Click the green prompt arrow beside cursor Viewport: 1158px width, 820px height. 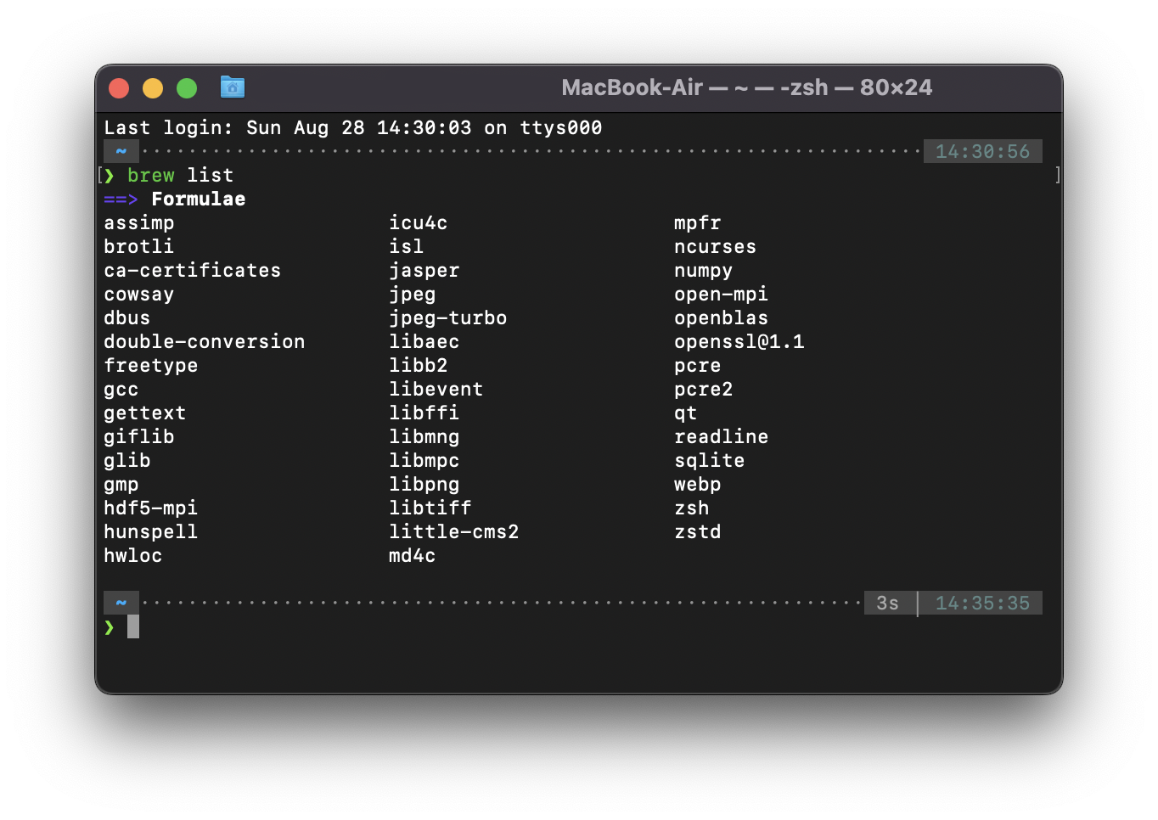[x=110, y=627]
